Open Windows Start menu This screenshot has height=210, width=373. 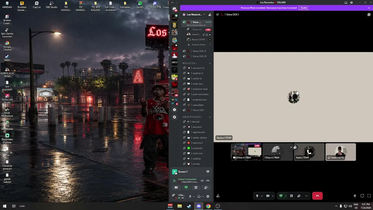(4, 206)
